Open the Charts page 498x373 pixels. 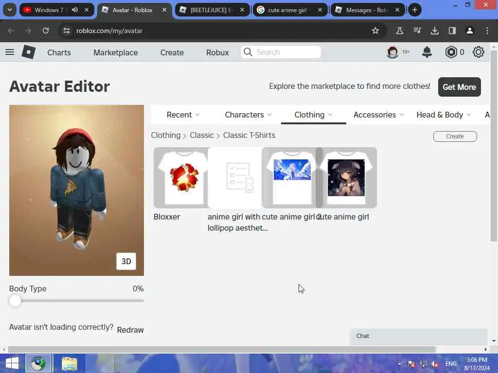[59, 52]
